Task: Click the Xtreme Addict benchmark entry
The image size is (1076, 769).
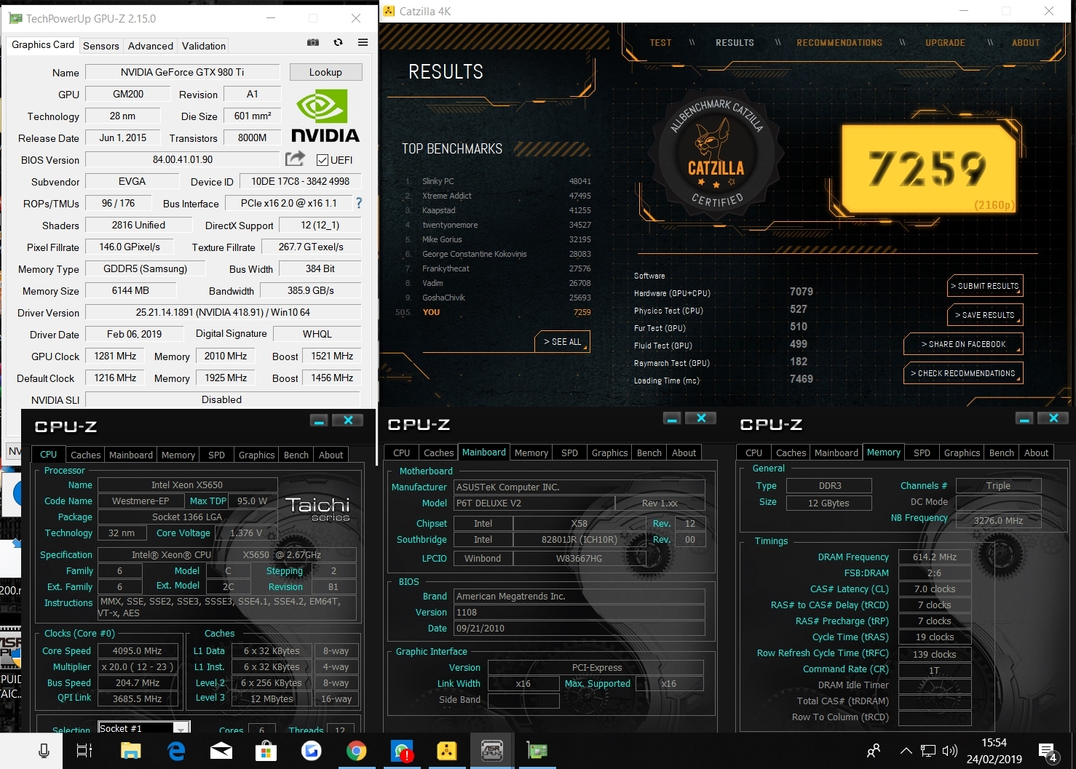Action: 498,196
